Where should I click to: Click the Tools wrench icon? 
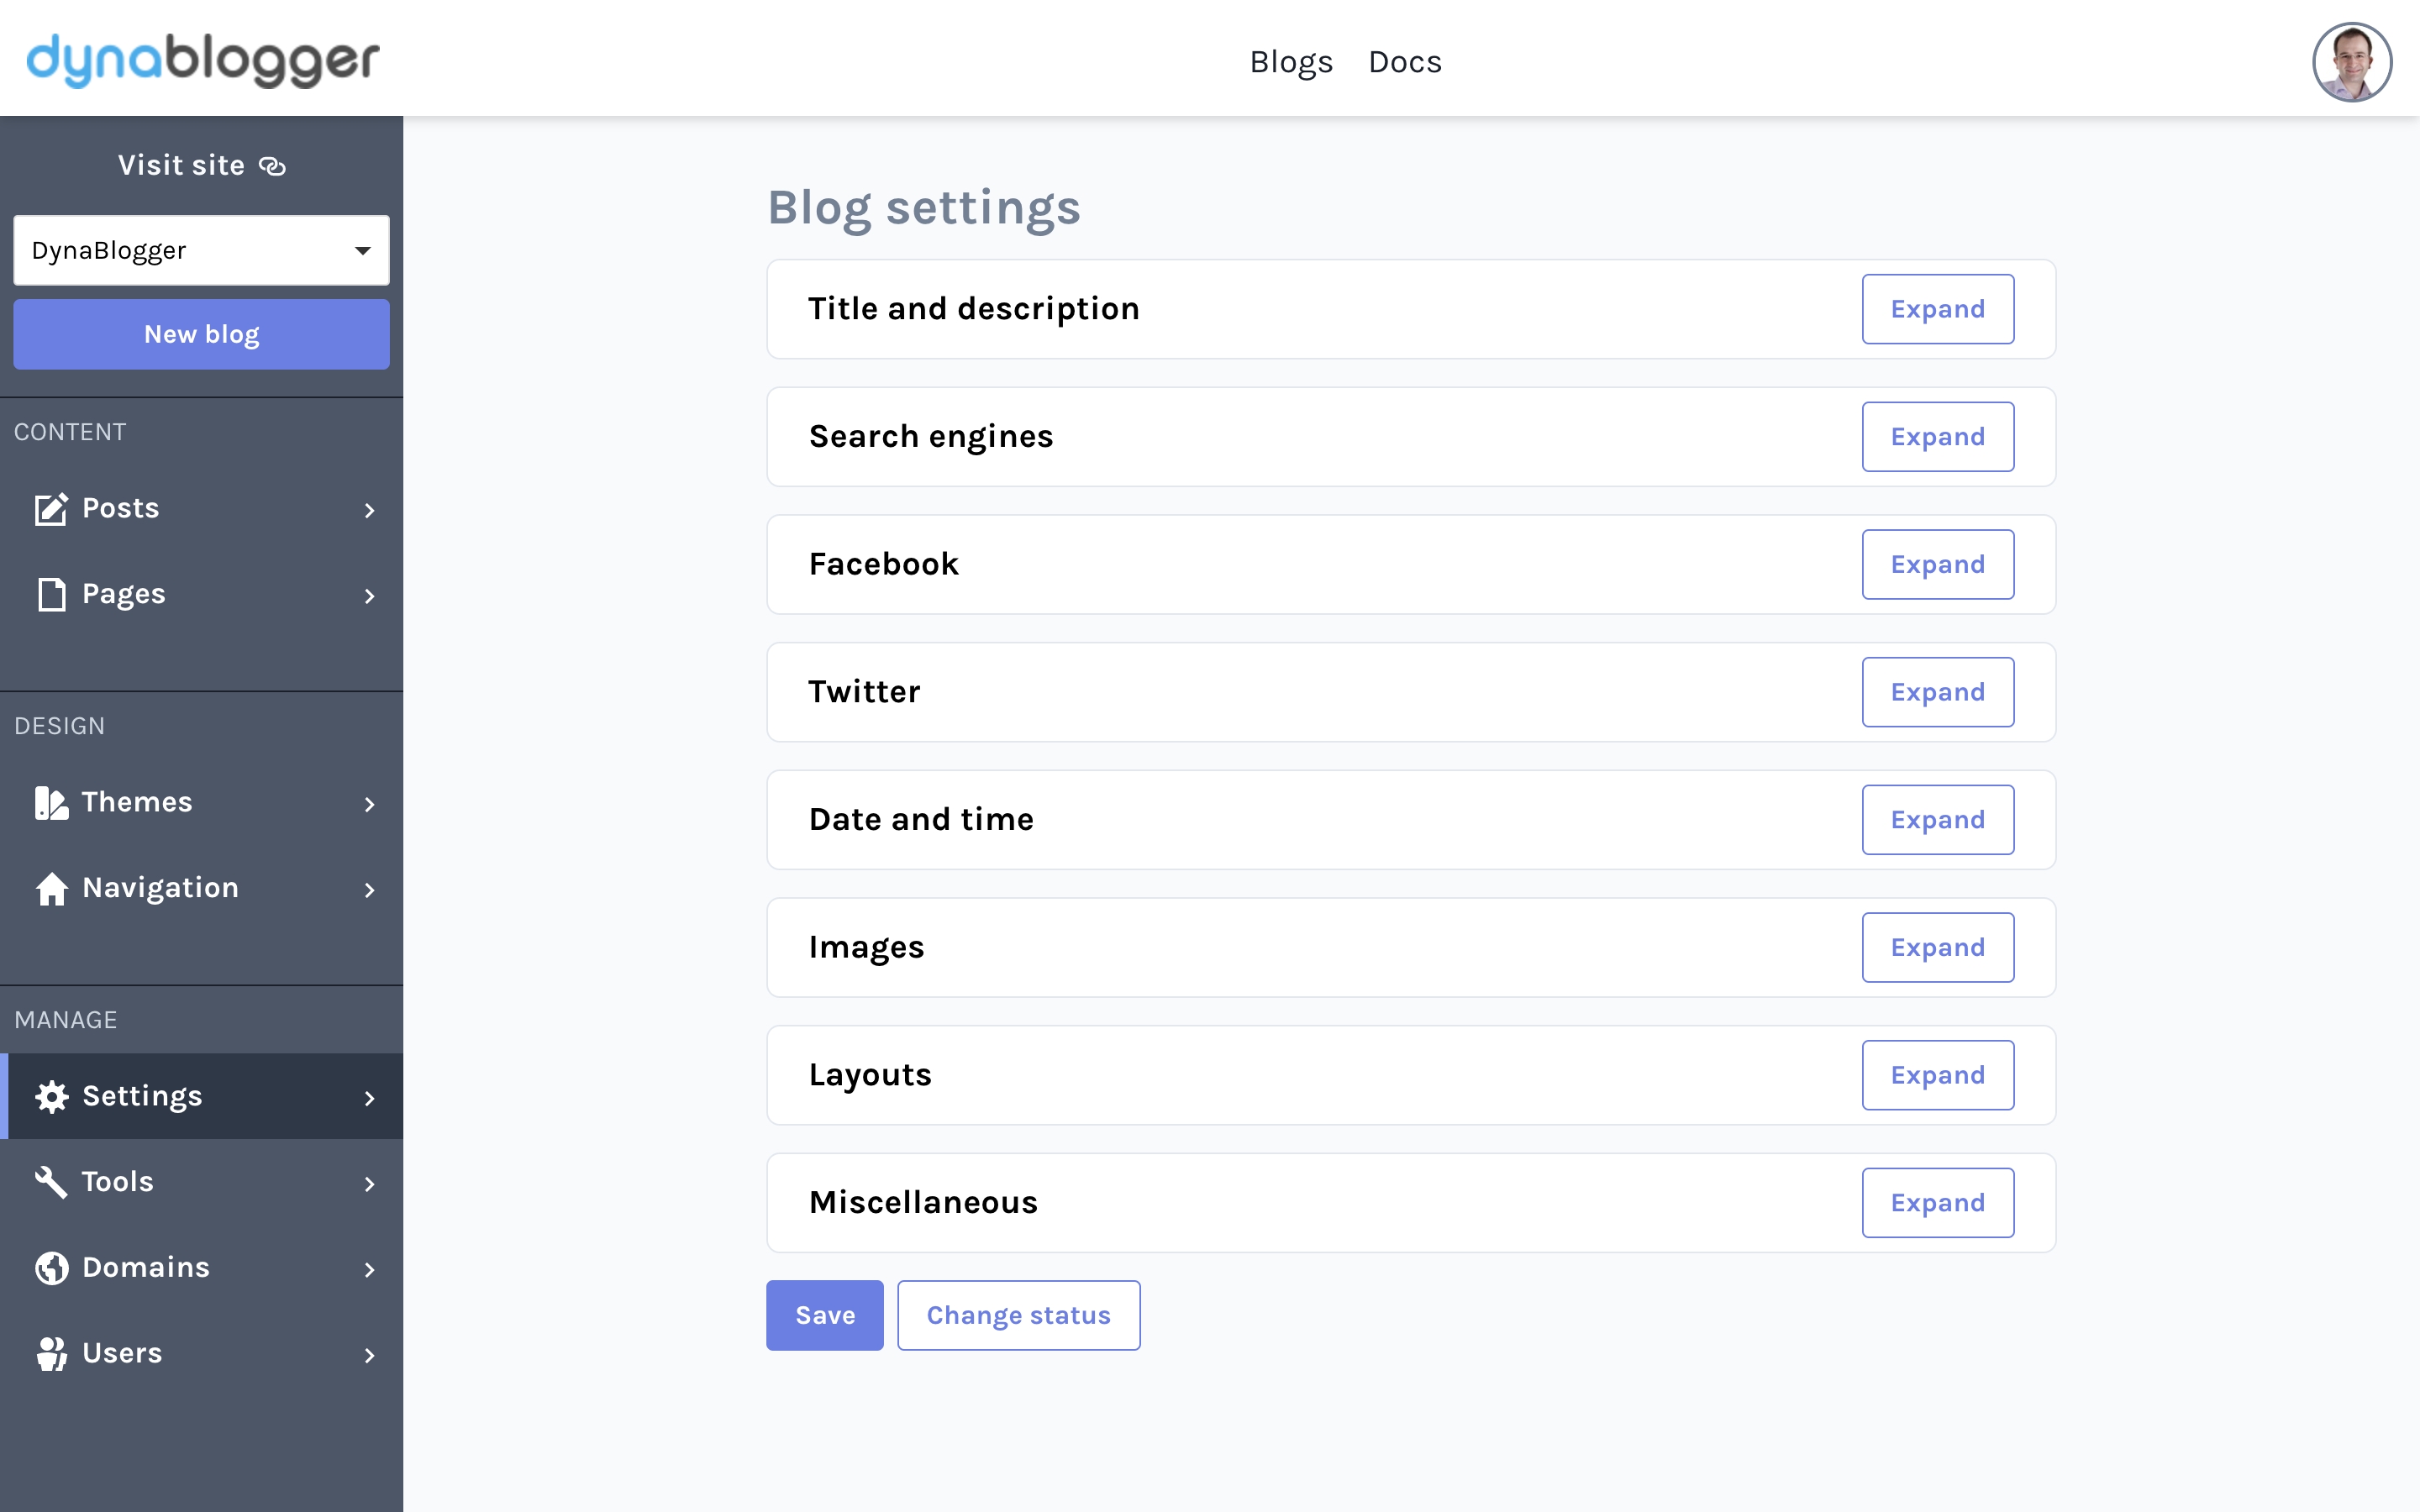51,1182
